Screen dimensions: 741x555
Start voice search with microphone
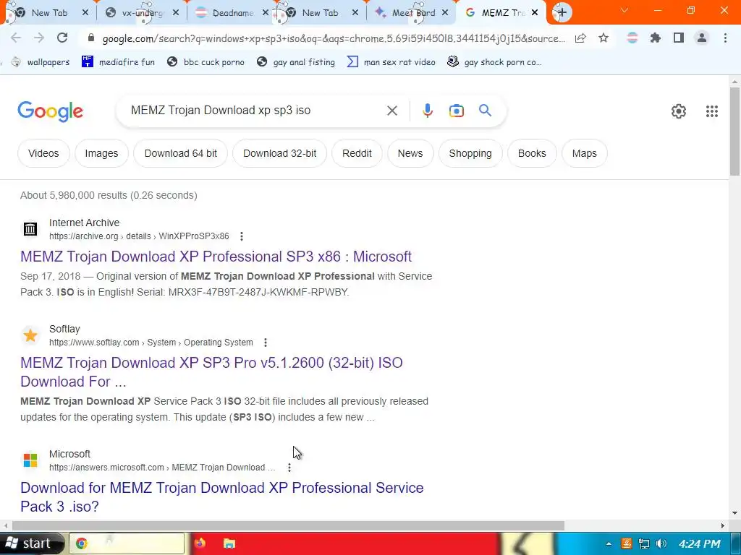(x=427, y=111)
